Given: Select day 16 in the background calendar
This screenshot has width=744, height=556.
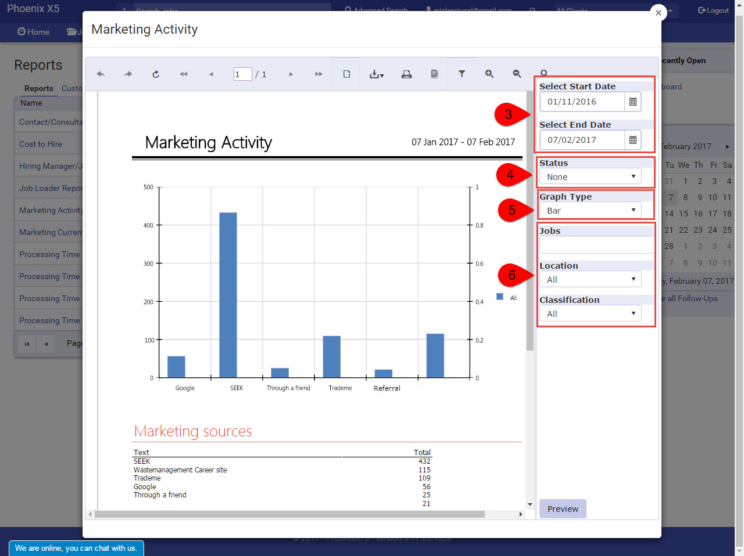Looking at the screenshot, I should (698, 214).
